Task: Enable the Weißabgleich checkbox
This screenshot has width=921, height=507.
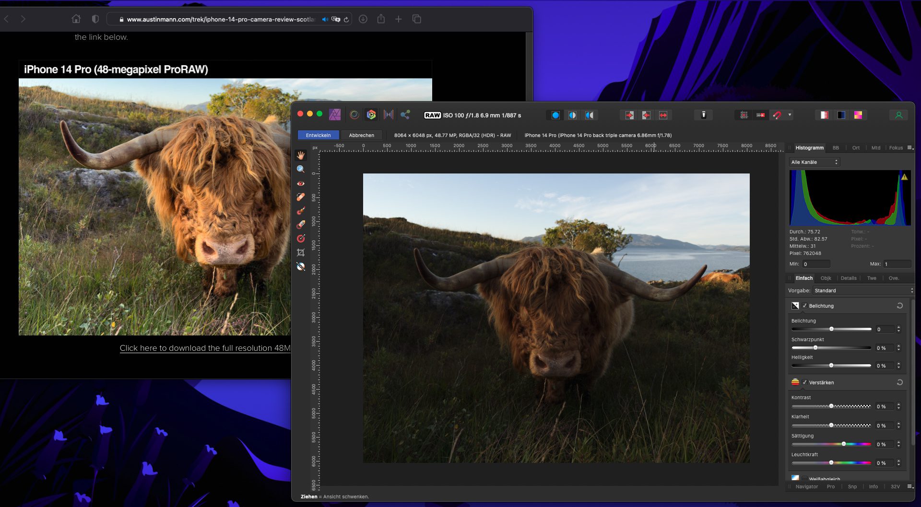Action: pyautogui.click(x=804, y=479)
